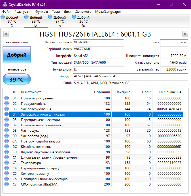Open the Функція menu

(x=42, y=12)
